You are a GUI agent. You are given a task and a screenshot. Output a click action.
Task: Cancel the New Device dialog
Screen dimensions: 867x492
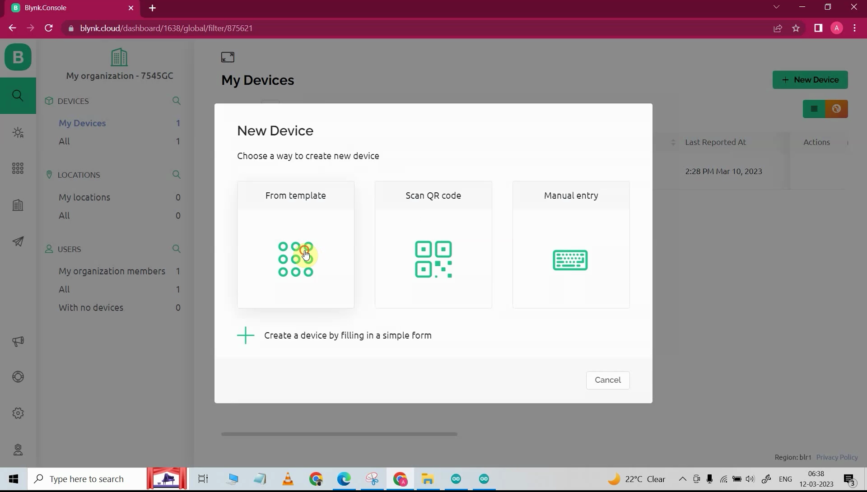[x=608, y=380]
